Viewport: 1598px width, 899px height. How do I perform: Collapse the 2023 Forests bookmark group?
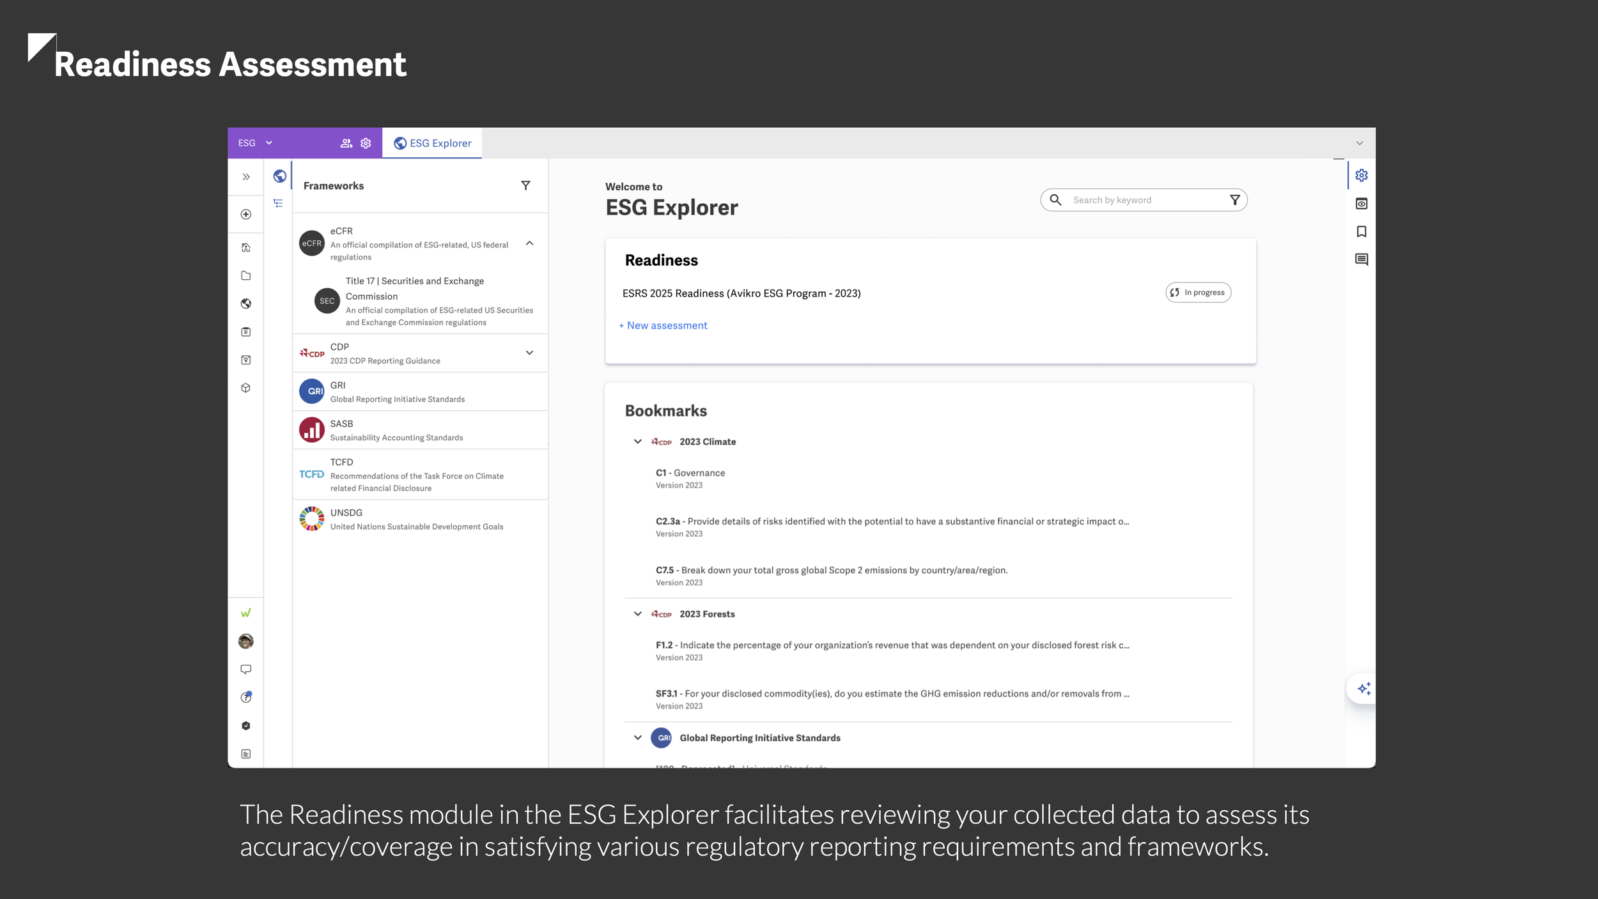(637, 614)
